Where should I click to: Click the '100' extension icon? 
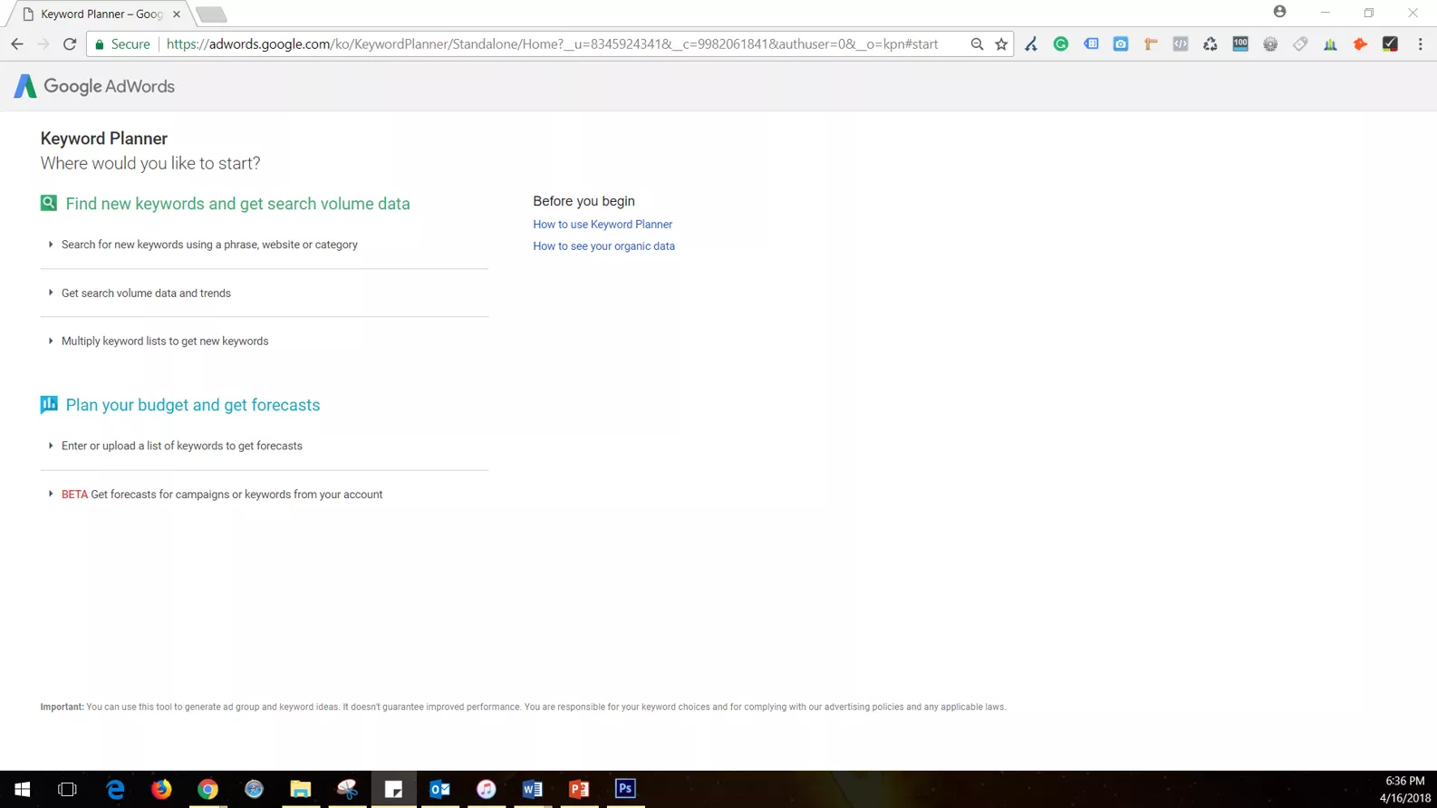point(1240,43)
